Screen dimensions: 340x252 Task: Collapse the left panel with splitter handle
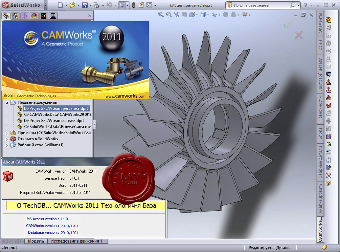pos(94,125)
